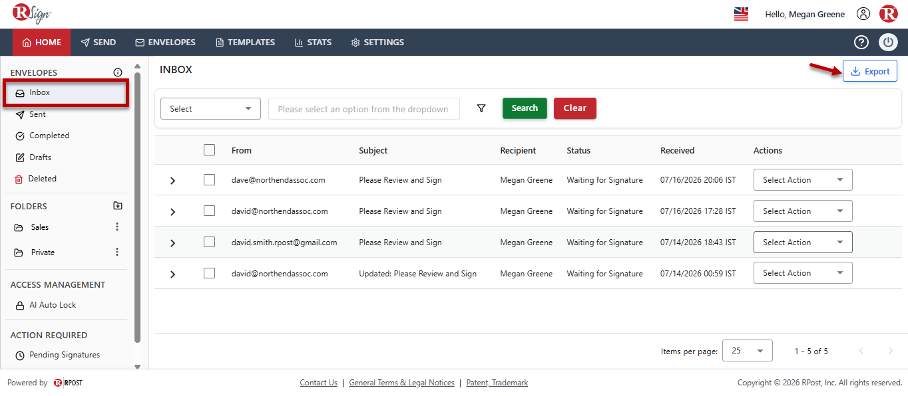908x396 pixels.
Task: Go to the HOME tab
Action: 41,43
